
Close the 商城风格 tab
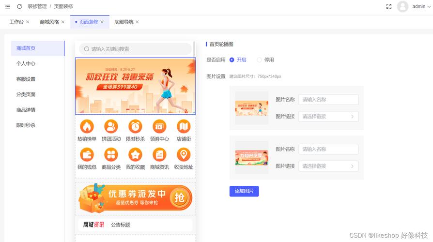click(x=63, y=22)
